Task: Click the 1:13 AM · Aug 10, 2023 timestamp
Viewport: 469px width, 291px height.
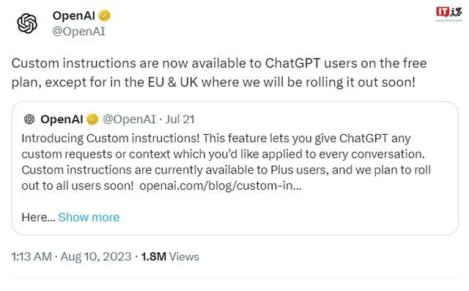Action: [x=71, y=257]
